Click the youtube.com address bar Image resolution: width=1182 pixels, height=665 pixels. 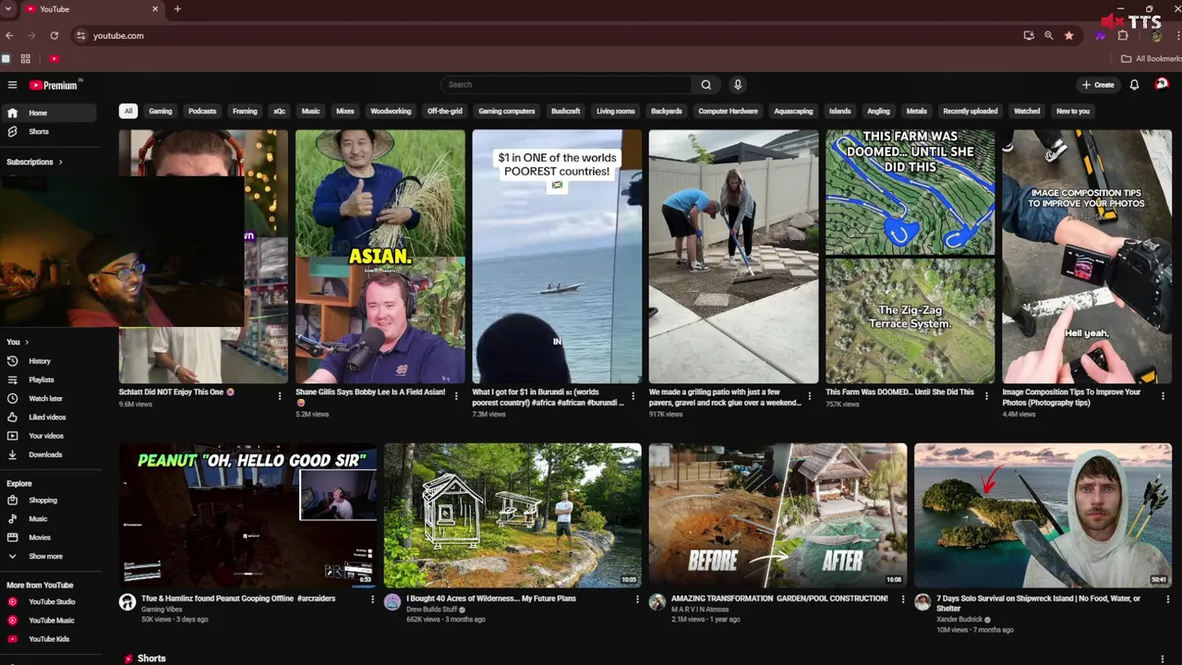[545, 35]
